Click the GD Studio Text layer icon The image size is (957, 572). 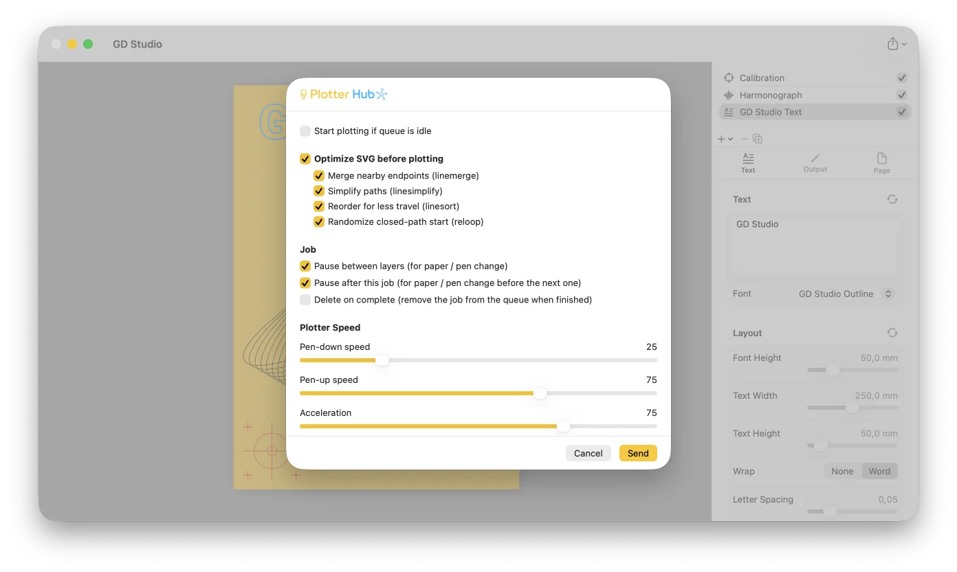tap(729, 112)
